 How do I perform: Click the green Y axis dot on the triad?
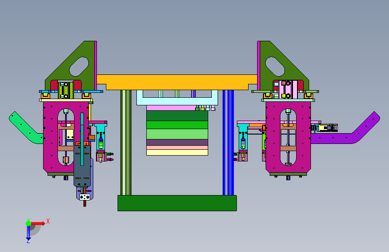[28, 223]
